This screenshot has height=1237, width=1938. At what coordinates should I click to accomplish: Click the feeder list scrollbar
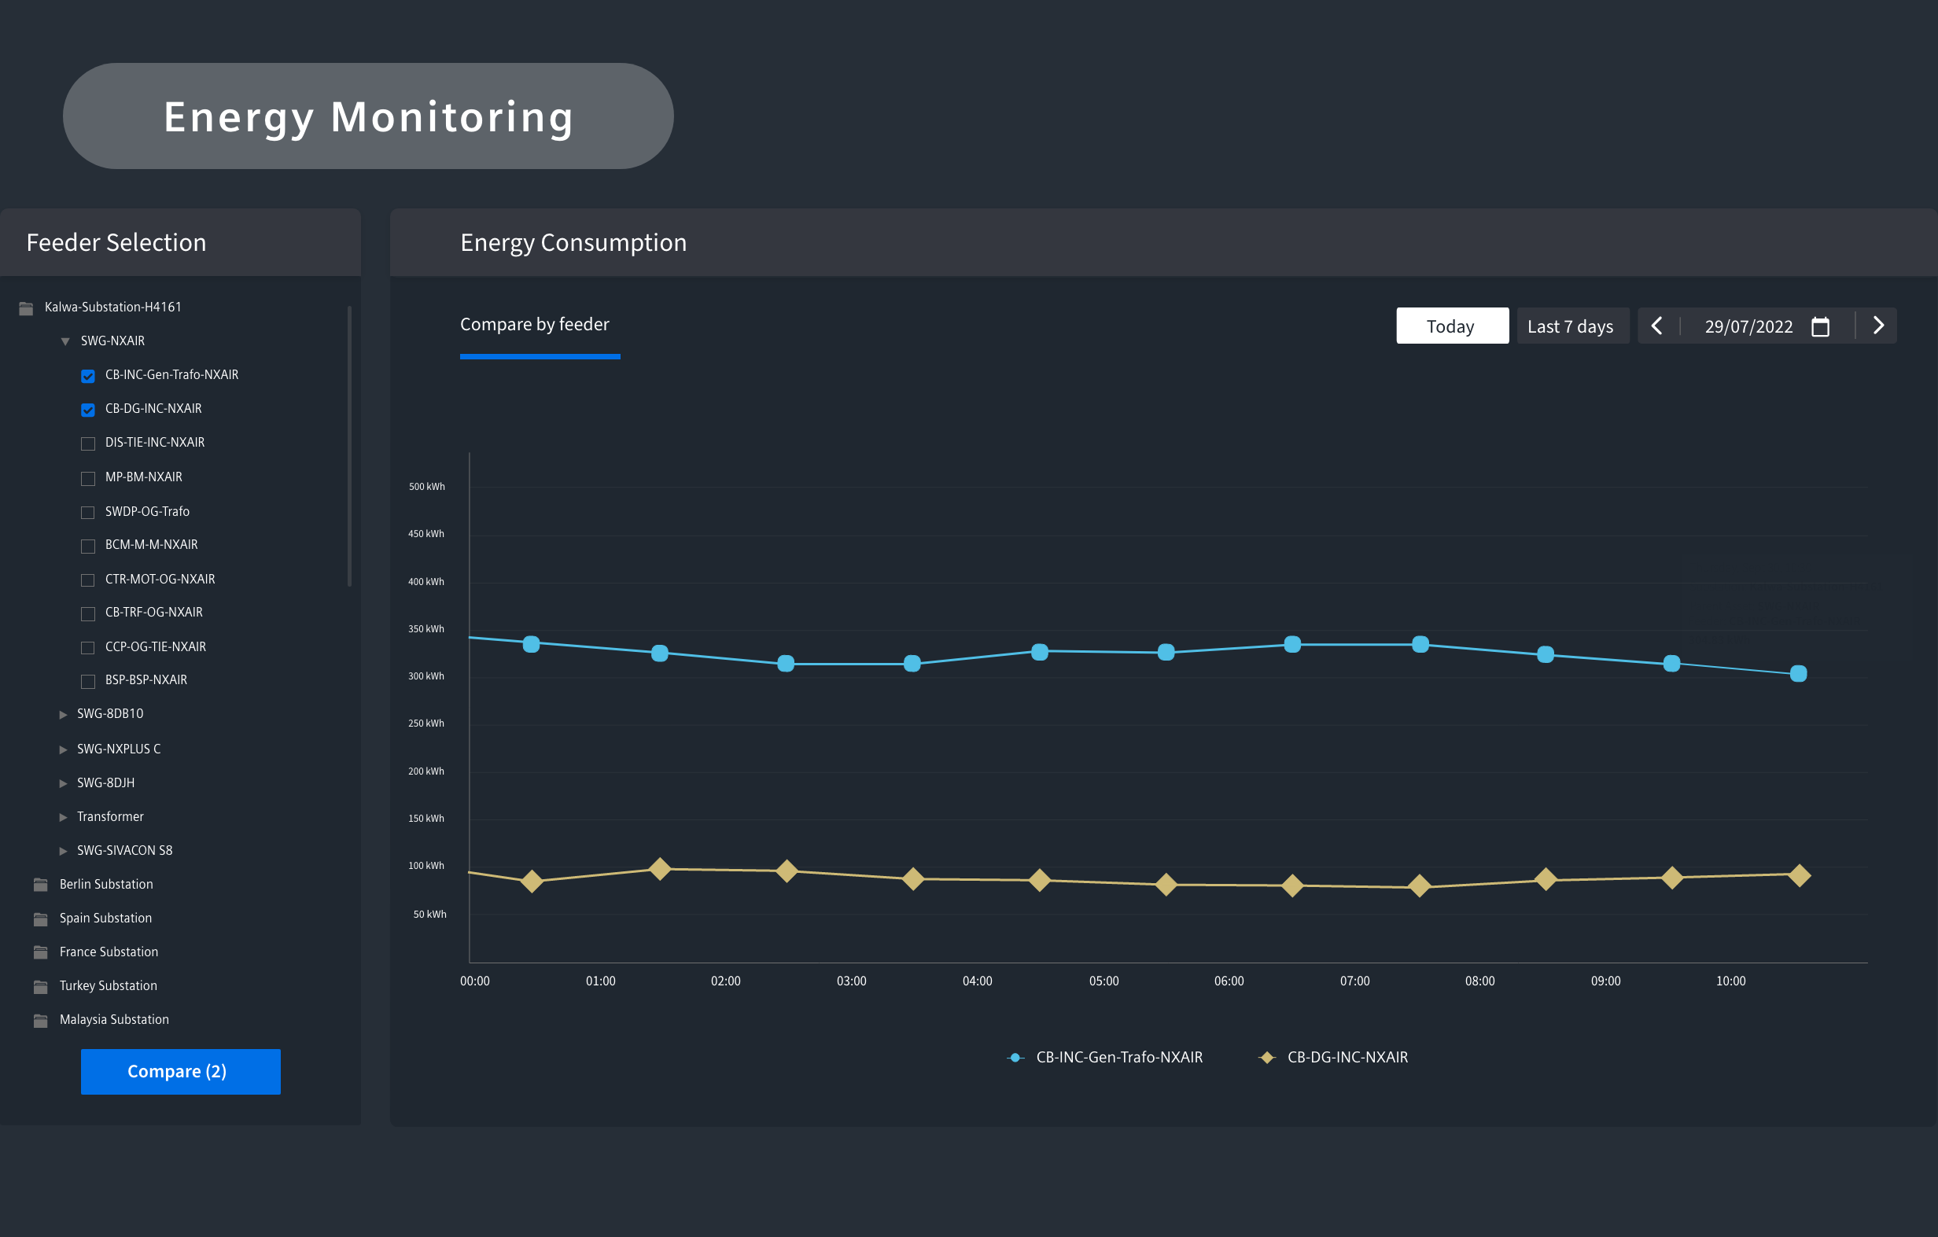click(348, 446)
